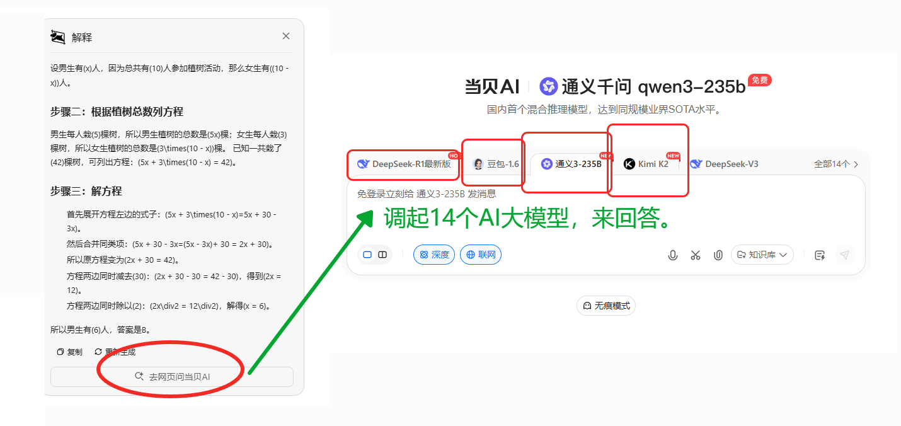This screenshot has width=901, height=426.
Task: Click the line 所以原方程变为(2x + 30 = 42)。
Action: click(123, 260)
